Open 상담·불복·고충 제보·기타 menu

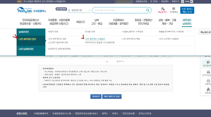[167, 22]
